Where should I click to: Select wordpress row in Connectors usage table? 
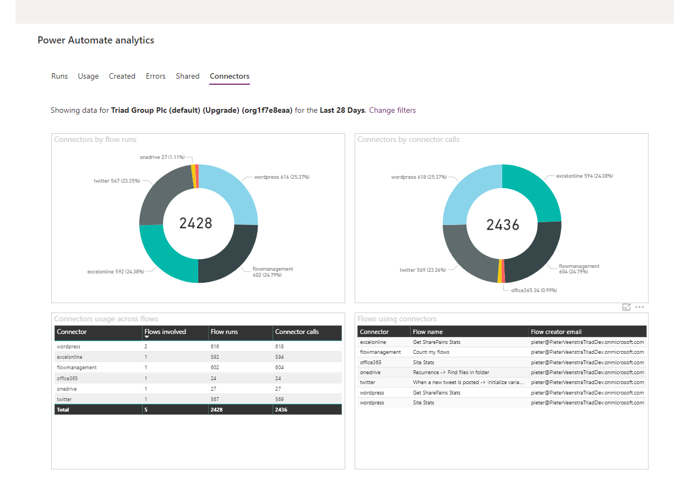pos(198,347)
